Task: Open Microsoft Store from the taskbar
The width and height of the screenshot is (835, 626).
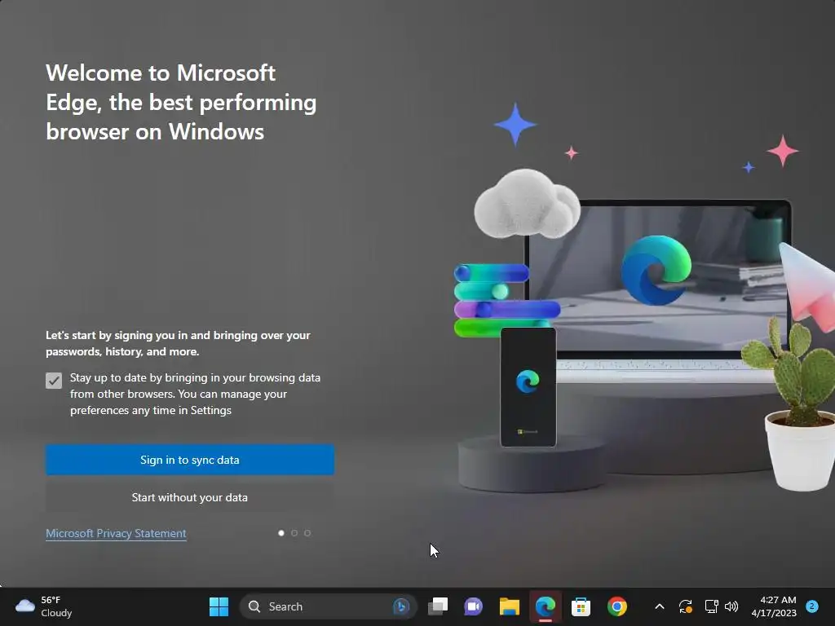Action: (581, 606)
